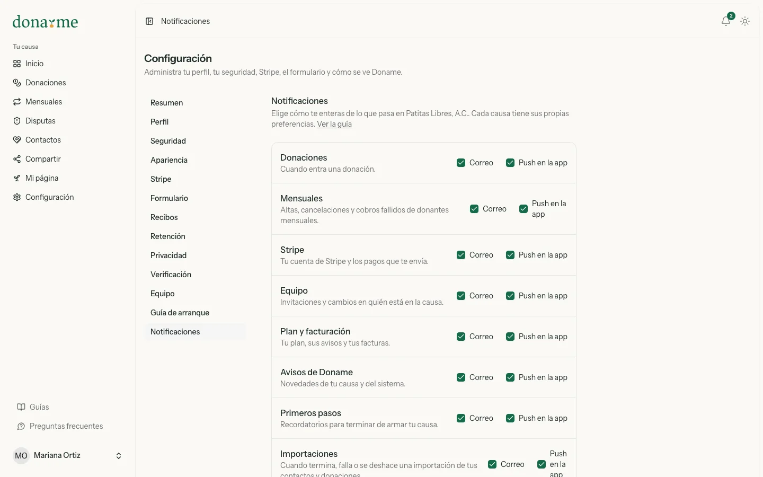Open Preguntas frecuentes link
The width and height of the screenshot is (763, 477).
(67, 426)
